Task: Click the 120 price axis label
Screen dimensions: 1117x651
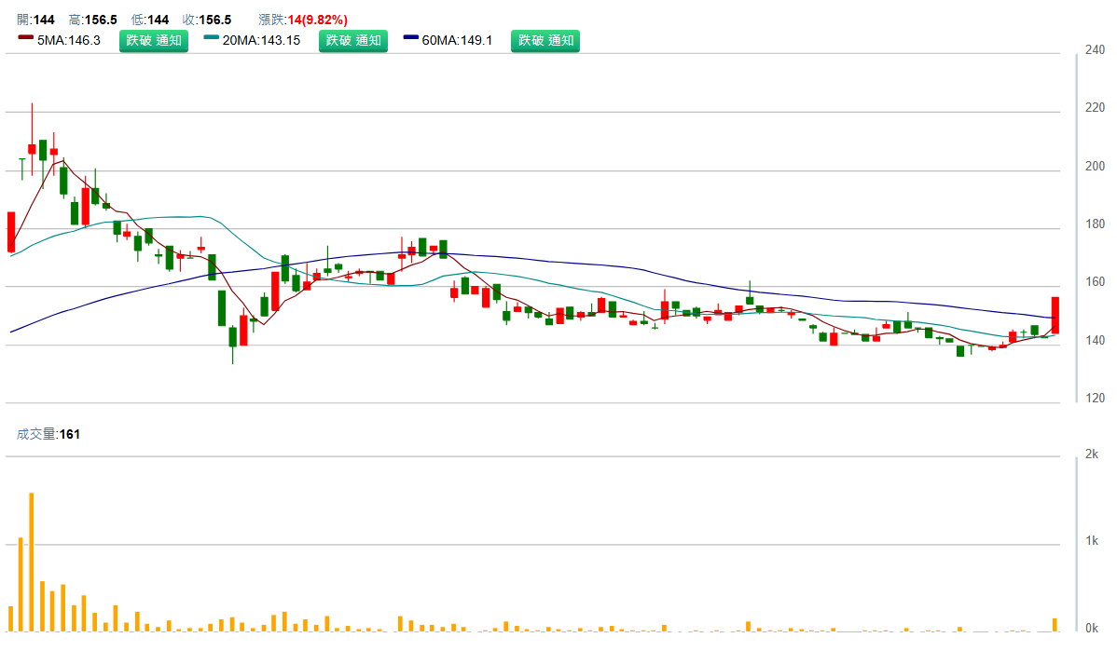Action: [1095, 399]
